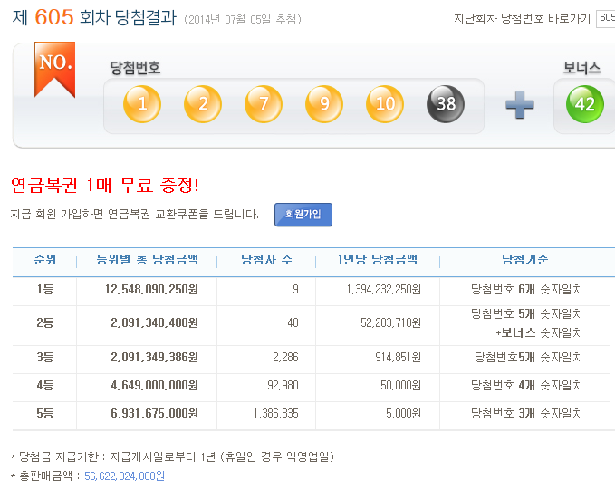This screenshot has width=615, height=490.
Task: Open the previous round number dropdown
Action: coord(606,18)
